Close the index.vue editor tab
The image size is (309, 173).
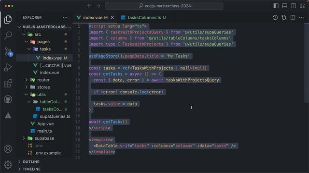coord(112,18)
